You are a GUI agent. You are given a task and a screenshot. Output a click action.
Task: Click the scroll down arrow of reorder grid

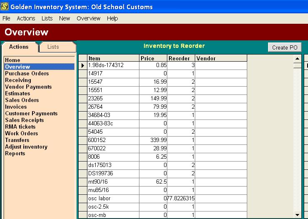[297, 215]
